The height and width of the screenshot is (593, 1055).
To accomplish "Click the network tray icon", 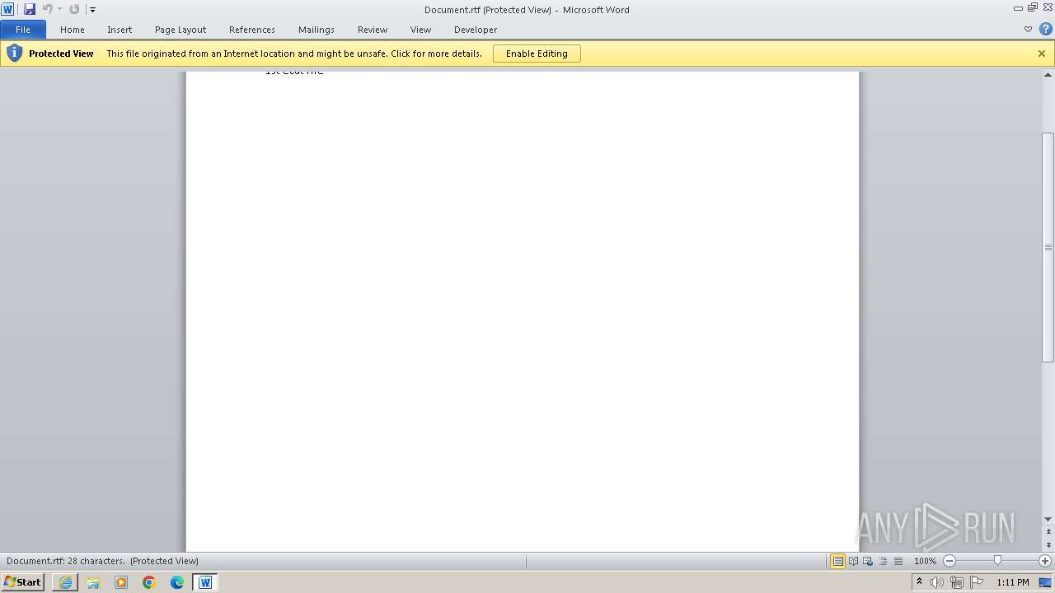I will [957, 582].
